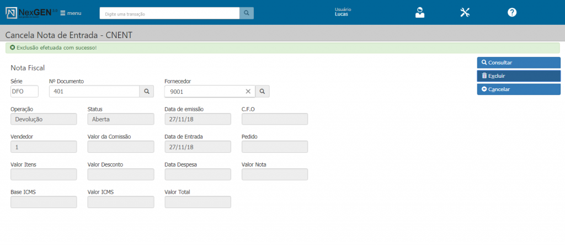Viewport: 565px width, 245px height.
Task: Click the NexGEN logo icon
Action: point(11,13)
